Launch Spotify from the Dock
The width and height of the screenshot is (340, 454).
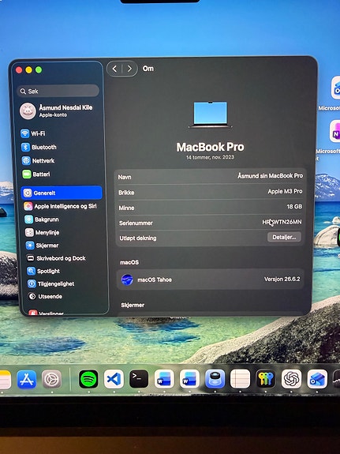[x=88, y=379]
